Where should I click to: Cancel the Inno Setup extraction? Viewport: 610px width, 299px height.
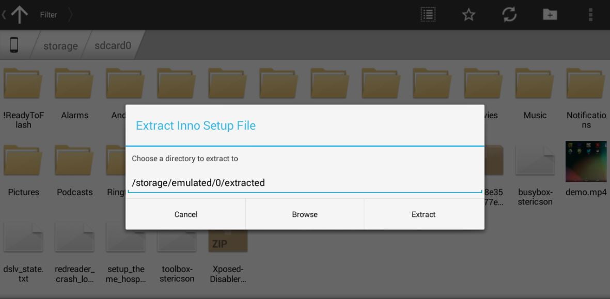185,214
